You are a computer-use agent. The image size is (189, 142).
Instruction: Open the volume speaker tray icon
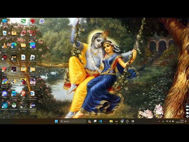(170, 121)
